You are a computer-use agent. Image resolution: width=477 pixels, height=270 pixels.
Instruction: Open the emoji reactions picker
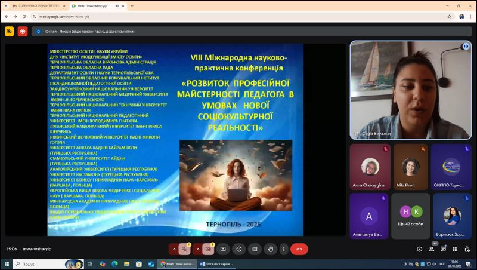point(239,249)
